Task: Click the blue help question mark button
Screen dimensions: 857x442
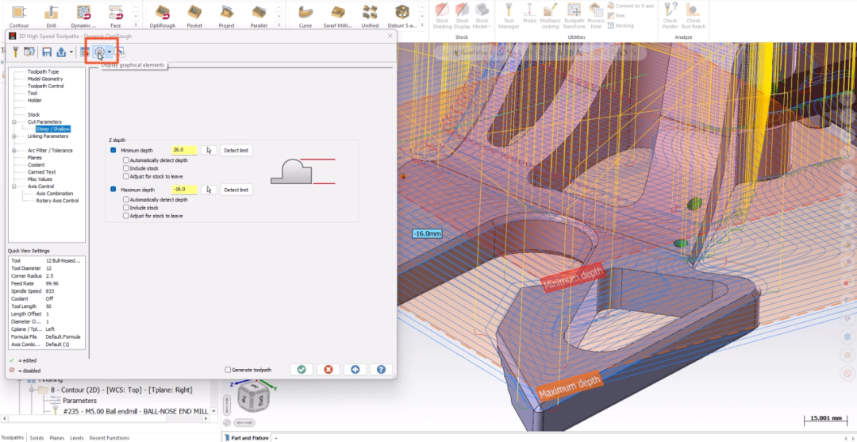Action: pyautogui.click(x=381, y=369)
